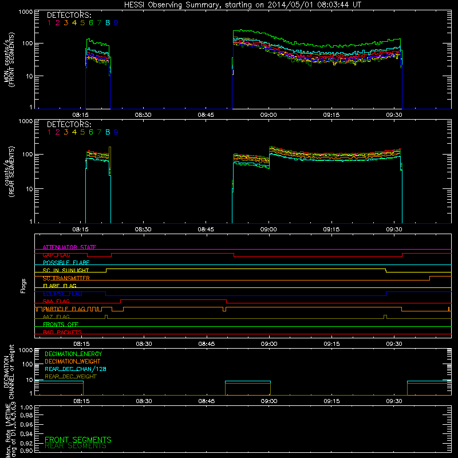
Task: Select cyan detector 8 in front segments legend
Action: tap(108, 23)
